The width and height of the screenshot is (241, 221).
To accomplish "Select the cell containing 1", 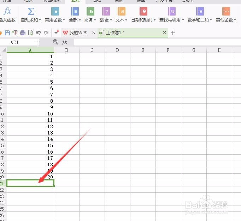I will point(30,56).
